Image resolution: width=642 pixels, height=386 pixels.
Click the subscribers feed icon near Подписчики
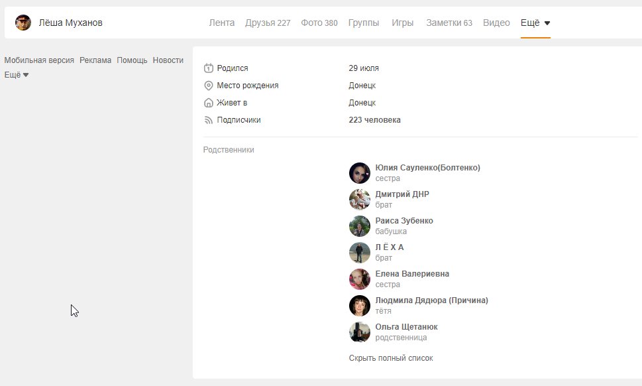209,120
